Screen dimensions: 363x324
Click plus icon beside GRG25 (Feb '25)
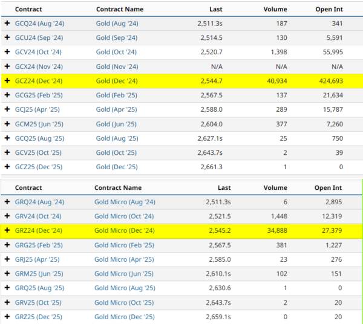tap(7, 245)
